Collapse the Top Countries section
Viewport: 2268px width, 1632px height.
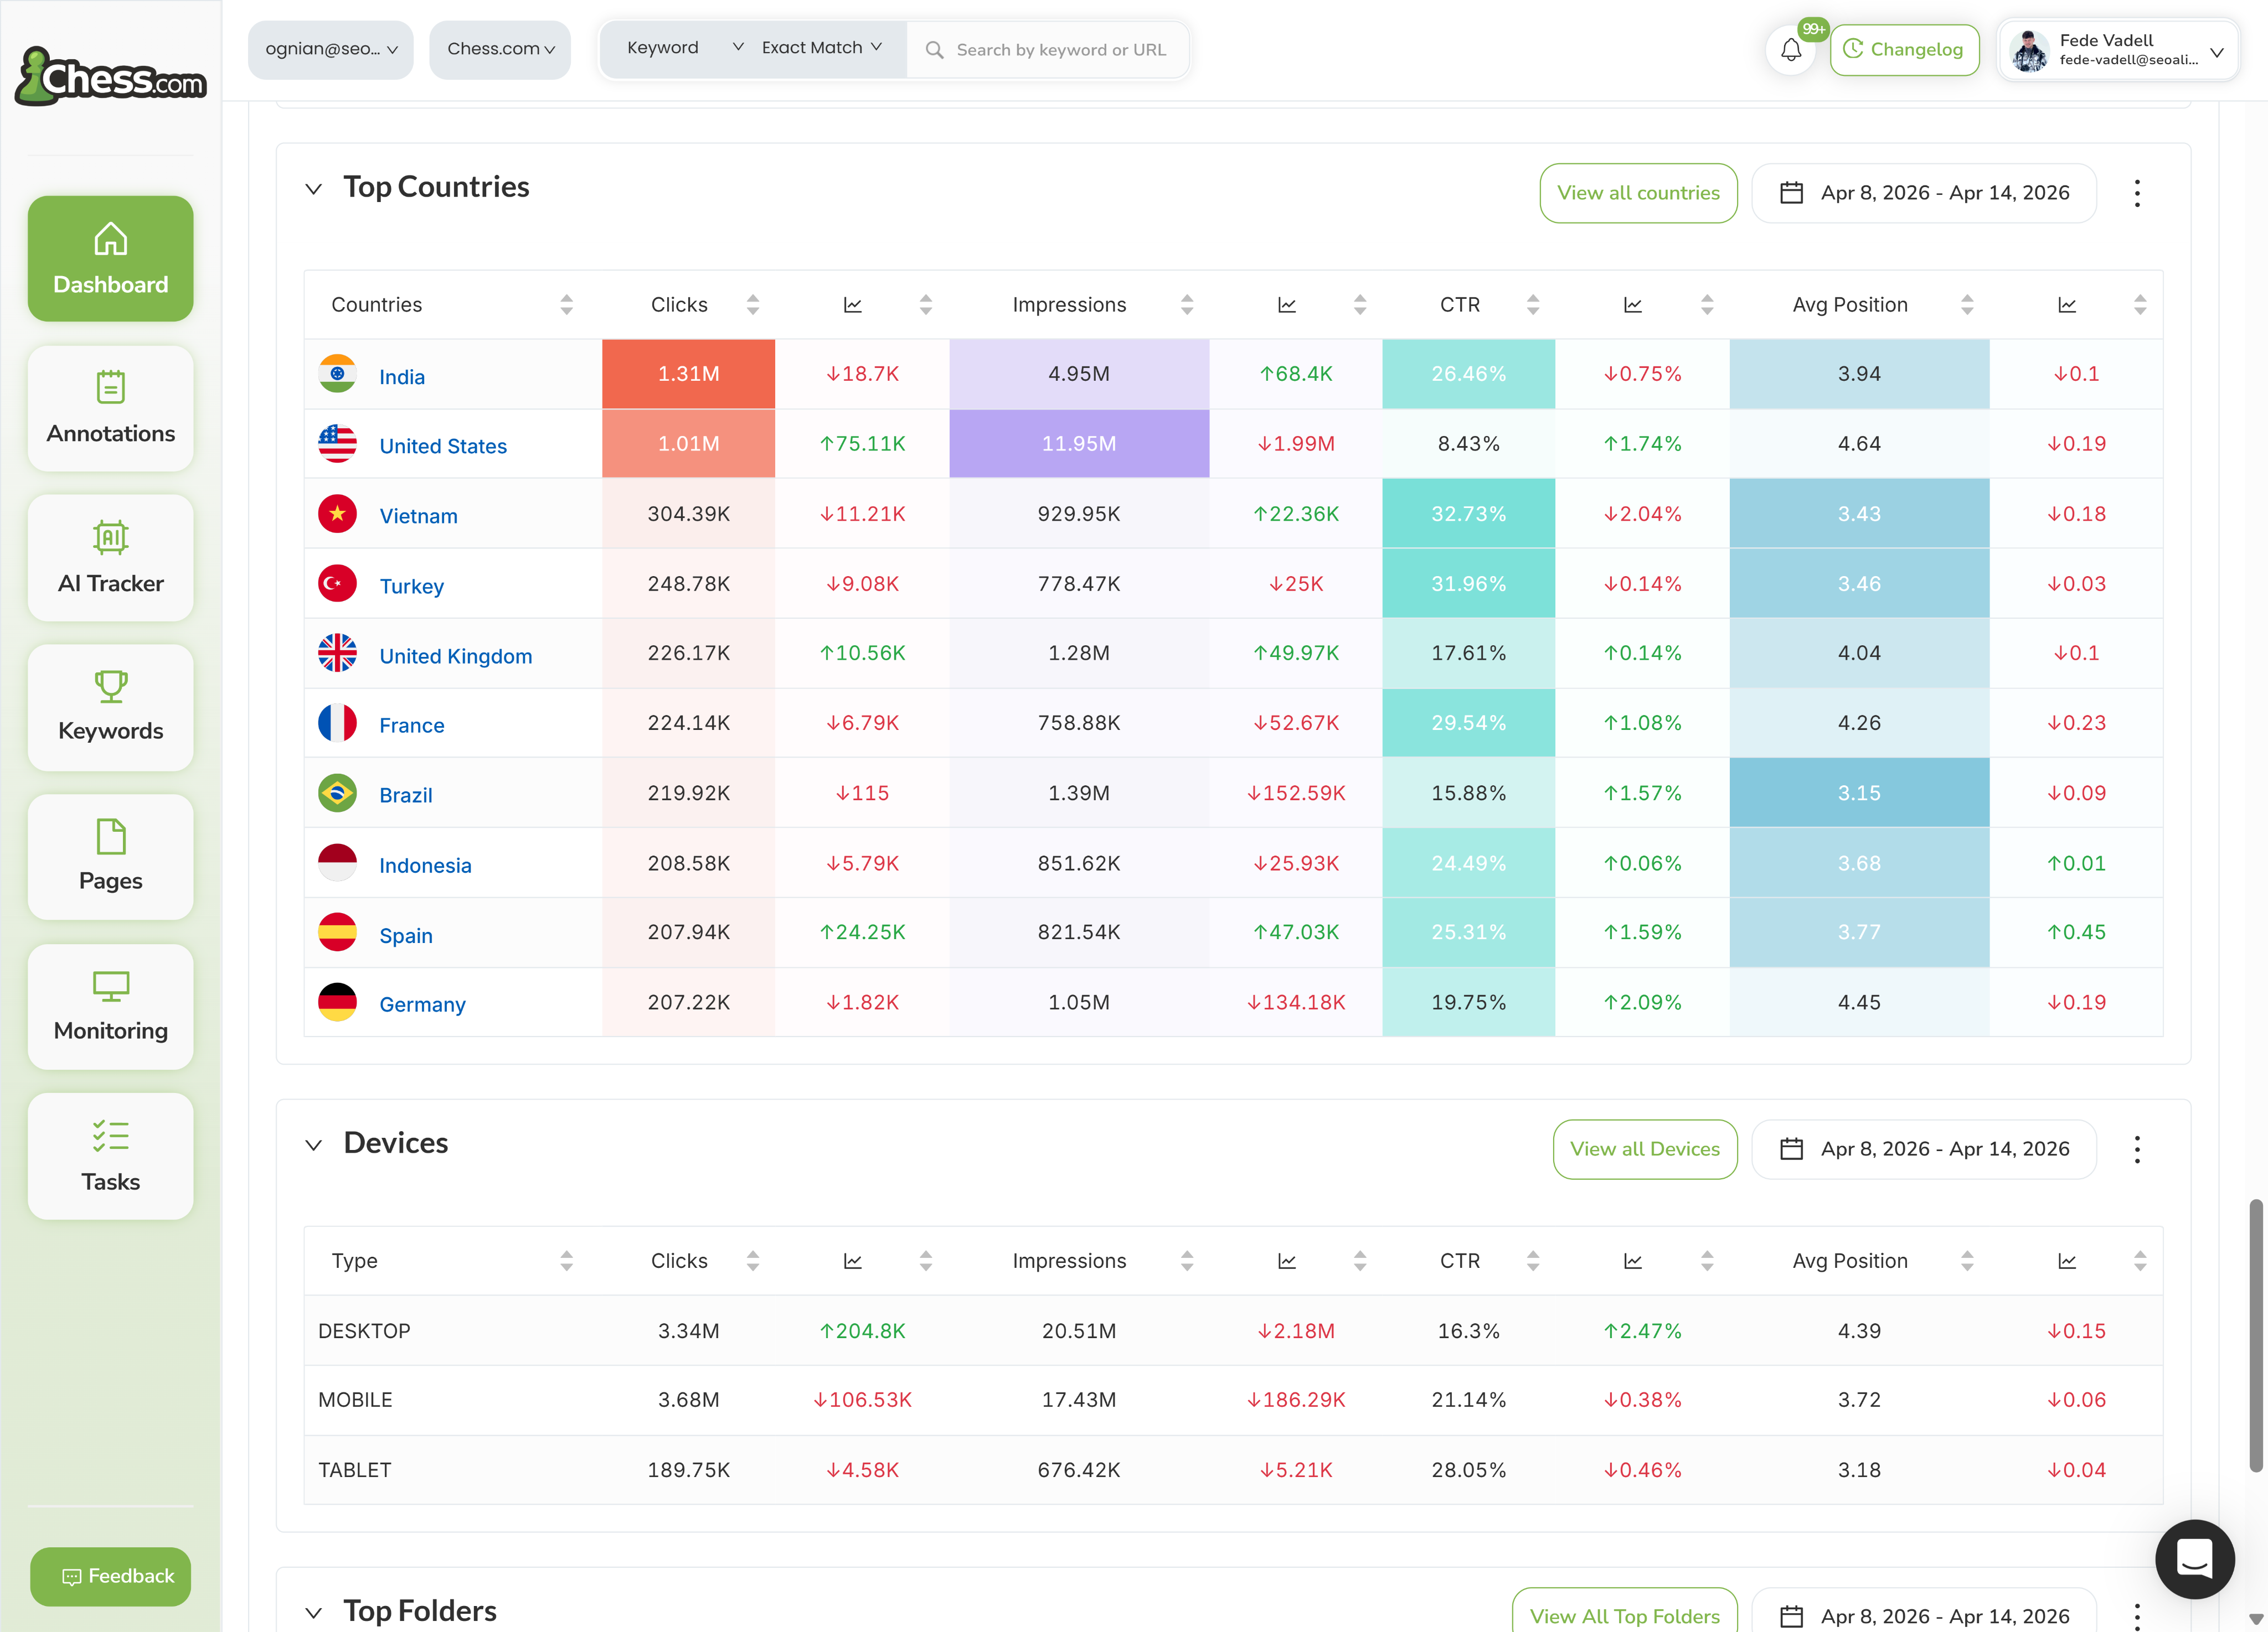click(313, 188)
